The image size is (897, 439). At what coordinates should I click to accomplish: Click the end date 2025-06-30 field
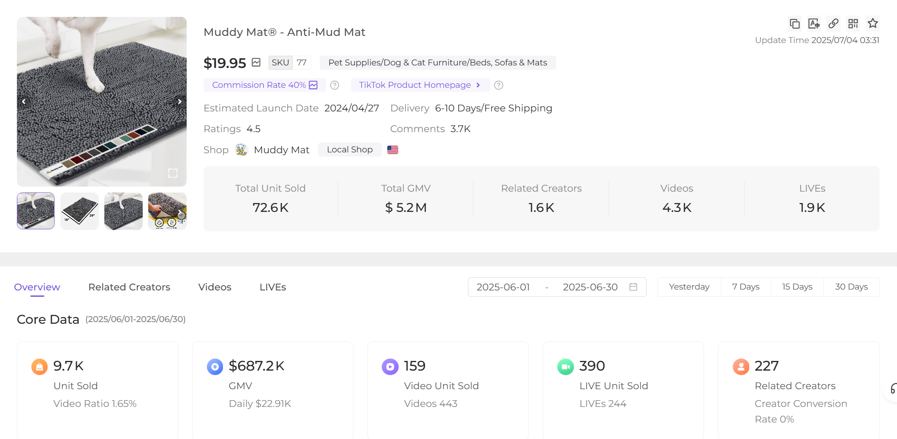590,287
